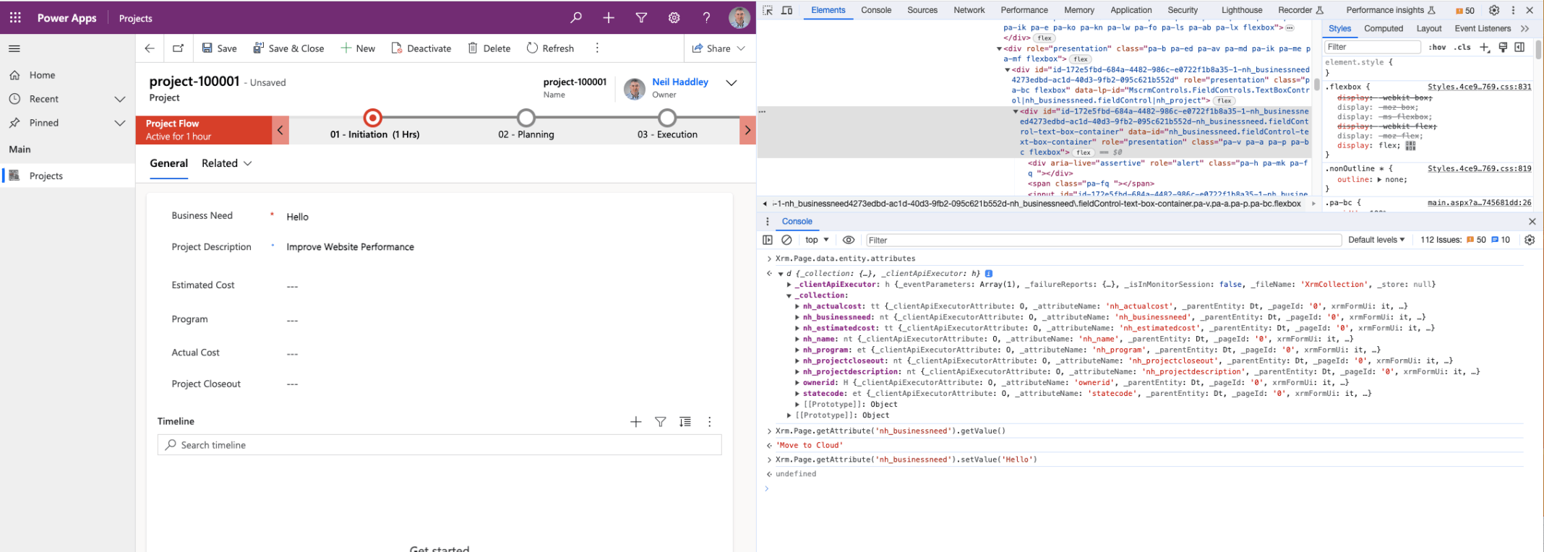This screenshot has width=1544, height=552.
Task: Select the 02 - Planning stage marker
Action: click(526, 118)
